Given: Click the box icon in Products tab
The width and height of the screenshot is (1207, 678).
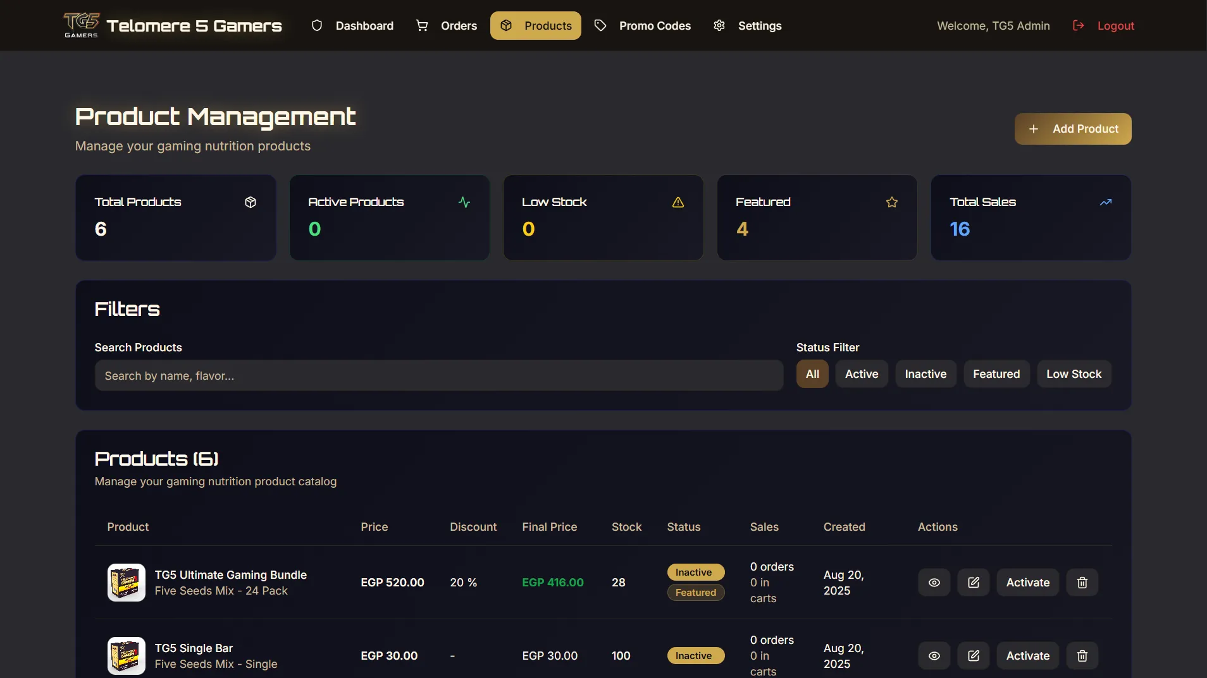Looking at the screenshot, I should point(506,25).
